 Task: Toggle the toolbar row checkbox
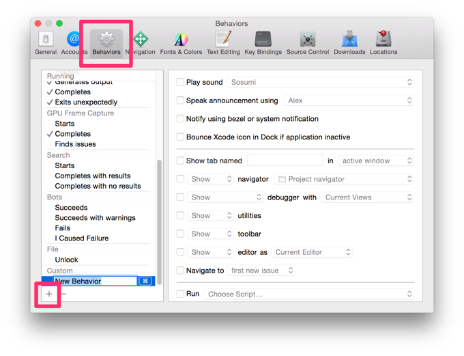(x=180, y=234)
